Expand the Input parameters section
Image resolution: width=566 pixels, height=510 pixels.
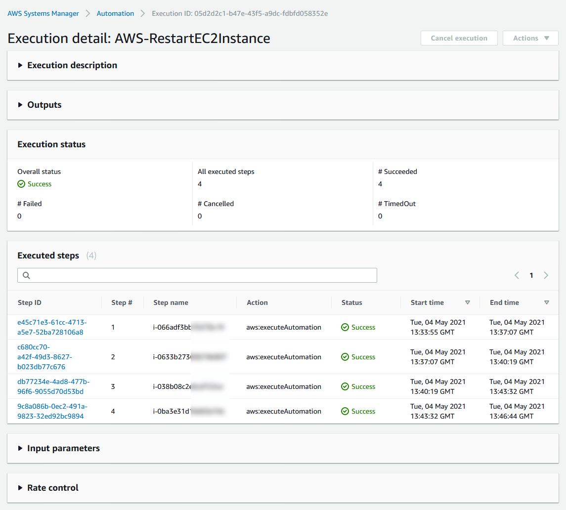pyautogui.click(x=58, y=448)
